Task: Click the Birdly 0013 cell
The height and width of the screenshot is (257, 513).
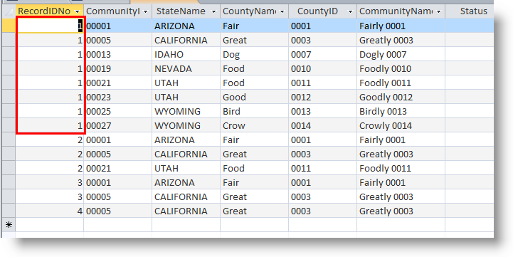Action: tap(401, 111)
